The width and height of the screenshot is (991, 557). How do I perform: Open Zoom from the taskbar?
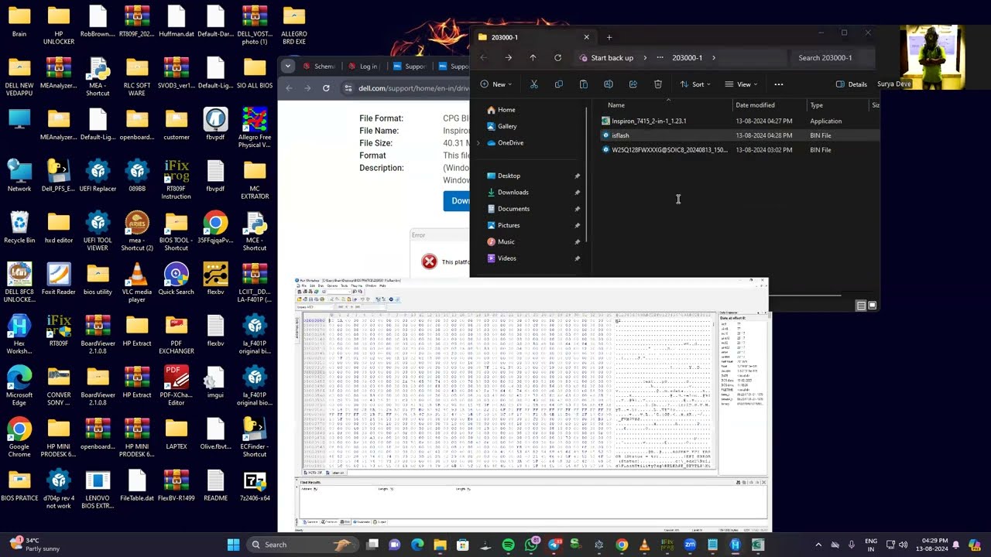point(690,545)
